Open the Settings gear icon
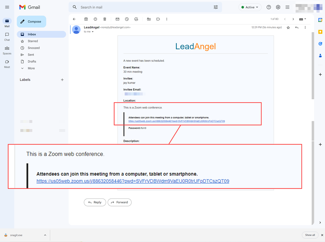This screenshot has width=325, height=242. 278,7
